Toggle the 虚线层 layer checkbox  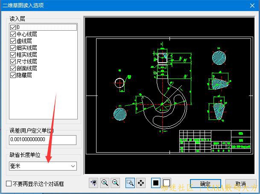(x=13, y=41)
